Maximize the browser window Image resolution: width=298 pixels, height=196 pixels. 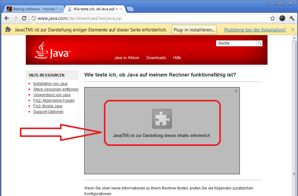[280, 3]
